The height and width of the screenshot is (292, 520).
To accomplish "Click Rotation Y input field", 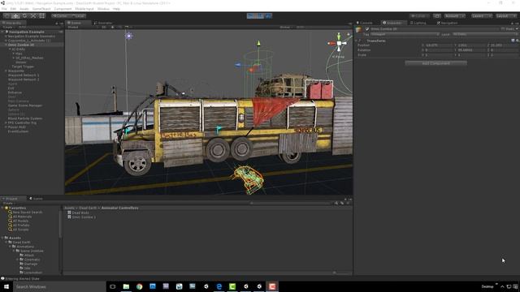I will [x=471, y=50].
